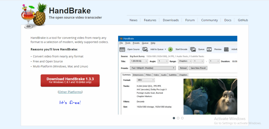Open the Presets selector showing Fast 1080p30

point(153,68)
